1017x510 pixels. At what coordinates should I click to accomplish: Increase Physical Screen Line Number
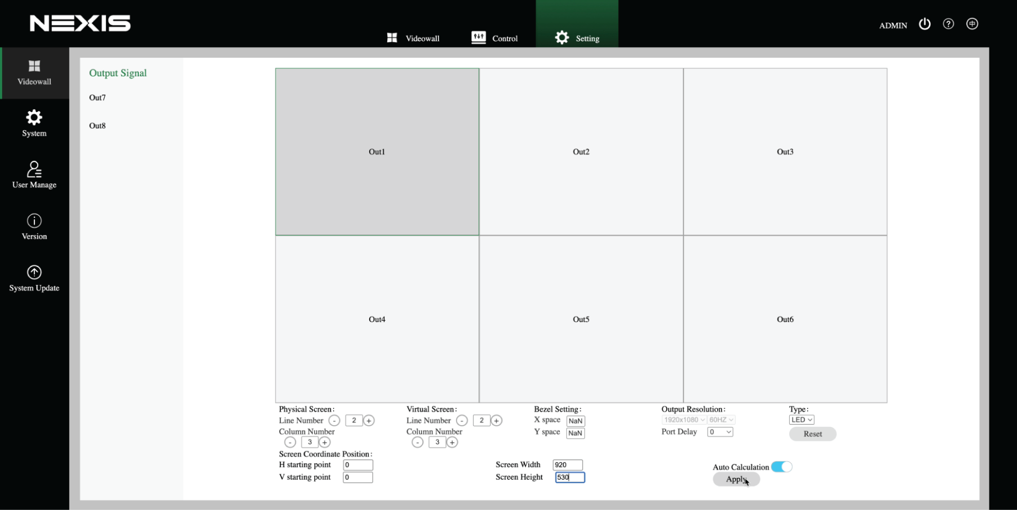[x=369, y=420]
